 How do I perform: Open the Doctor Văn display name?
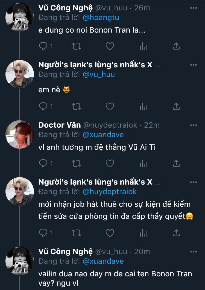click(x=60, y=125)
